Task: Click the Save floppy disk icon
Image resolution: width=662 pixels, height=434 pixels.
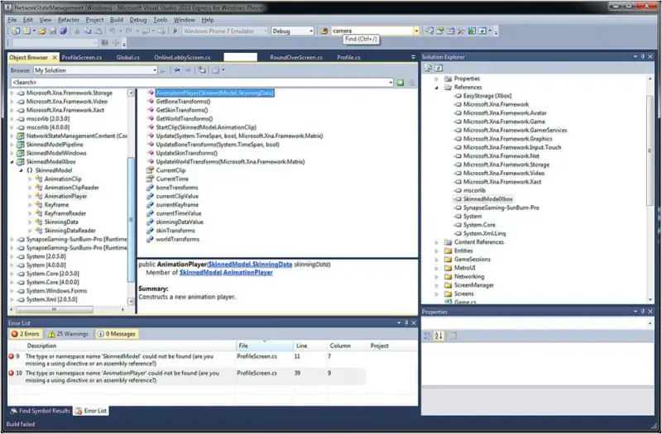Action: point(53,31)
